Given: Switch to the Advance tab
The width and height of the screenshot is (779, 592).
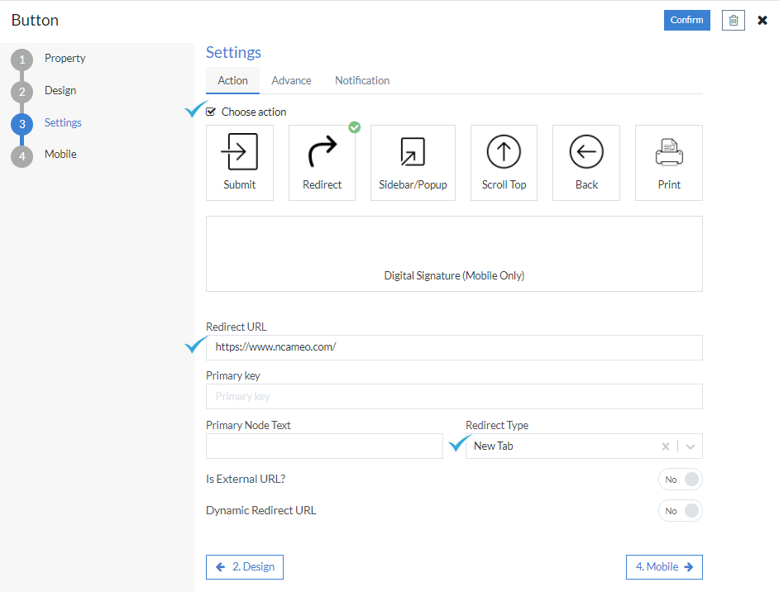Looking at the screenshot, I should point(291,80).
